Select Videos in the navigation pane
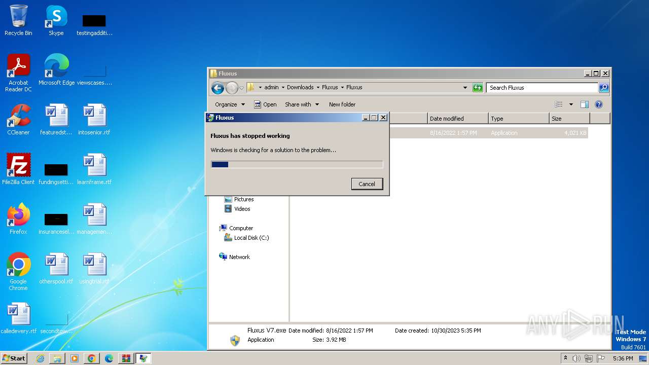649x365 pixels. click(x=242, y=209)
